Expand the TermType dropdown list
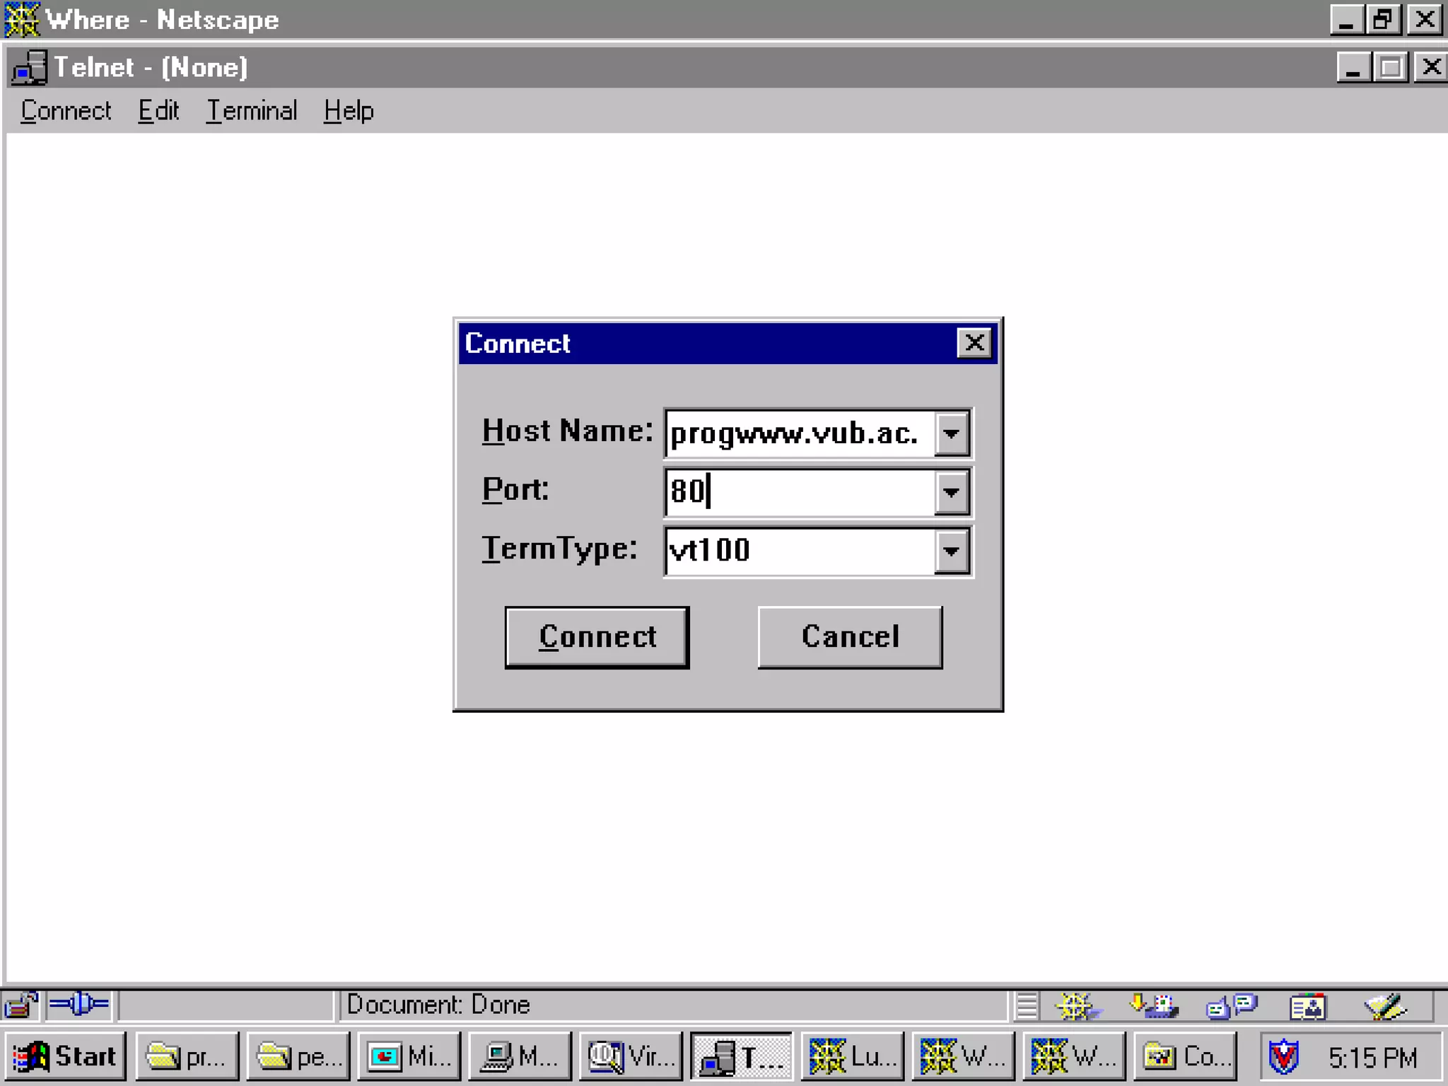 point(951,550)
